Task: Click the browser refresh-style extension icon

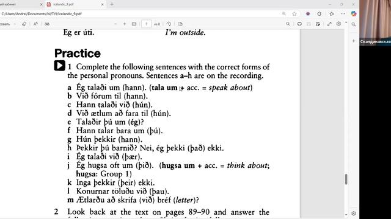Action: [x=320, y=13]
